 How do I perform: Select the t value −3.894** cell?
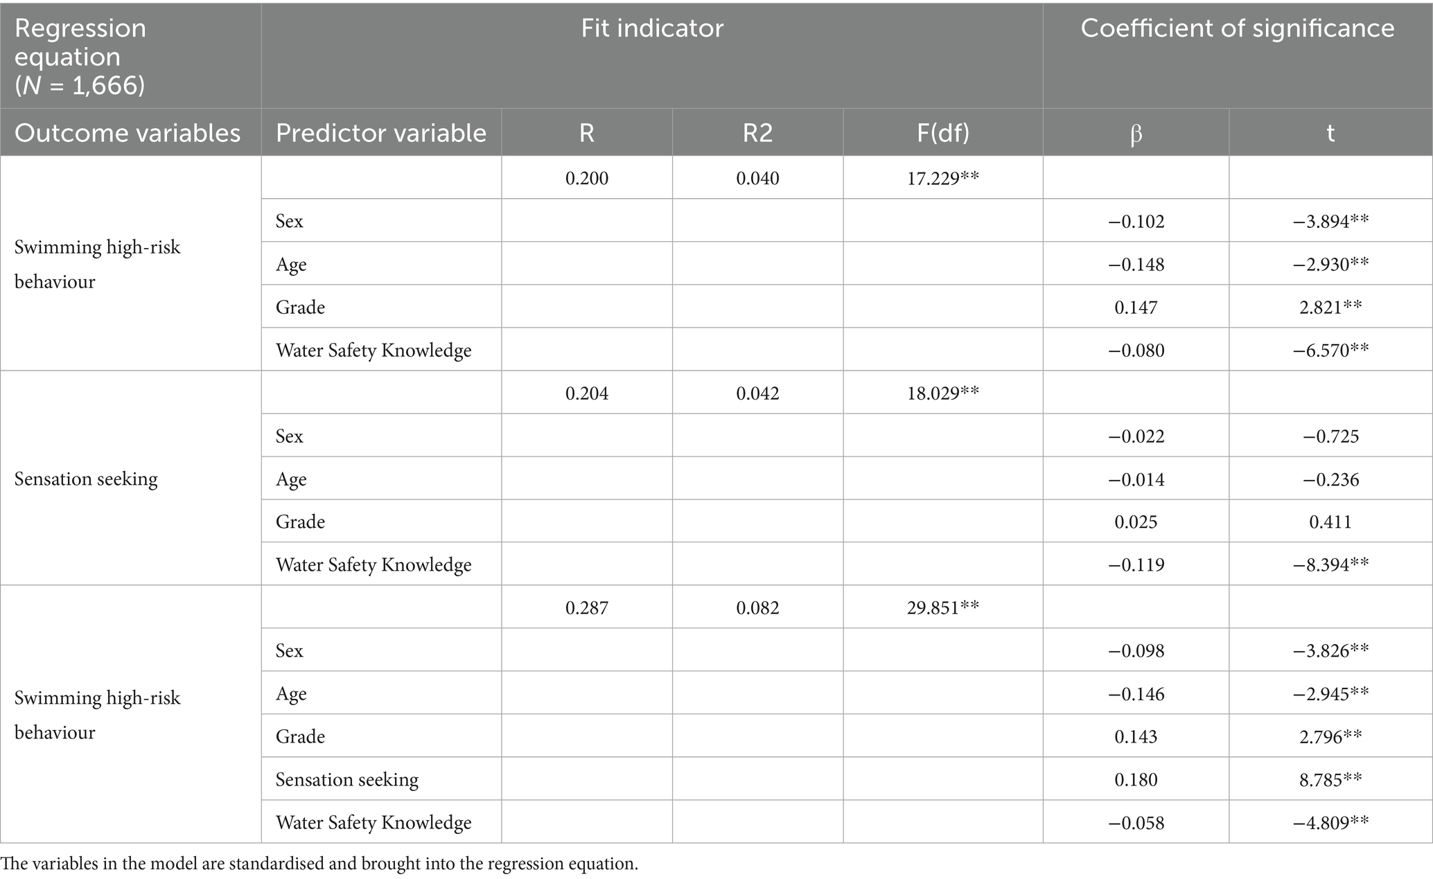pos(1330,222)
